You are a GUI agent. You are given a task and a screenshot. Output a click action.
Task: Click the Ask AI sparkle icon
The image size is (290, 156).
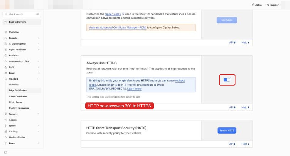pyautogui.click(x=253, y=5)
